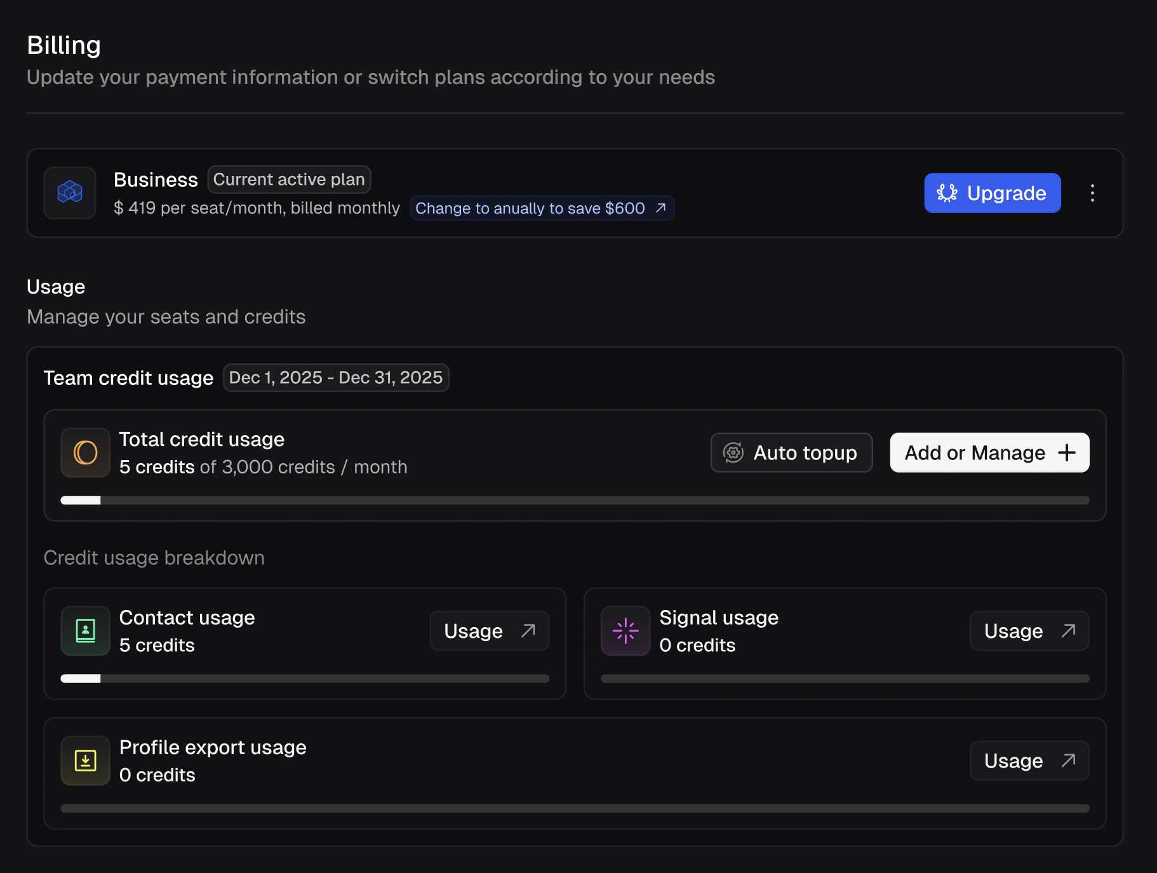
Task: Click the Billing page heading
Action: [64, 45]
